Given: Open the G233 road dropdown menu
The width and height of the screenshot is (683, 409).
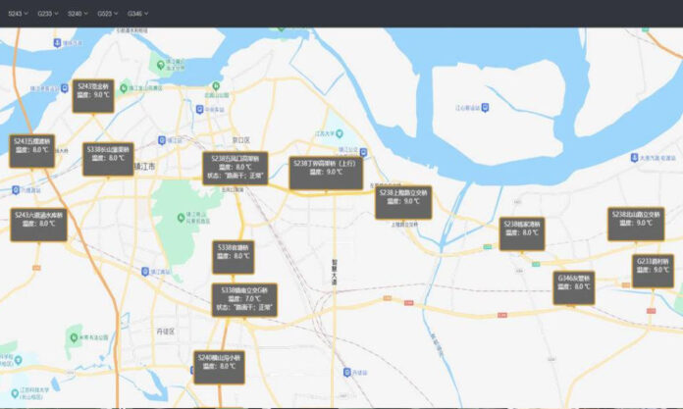Looking at the screenshot, I should (x=48, y=14).
